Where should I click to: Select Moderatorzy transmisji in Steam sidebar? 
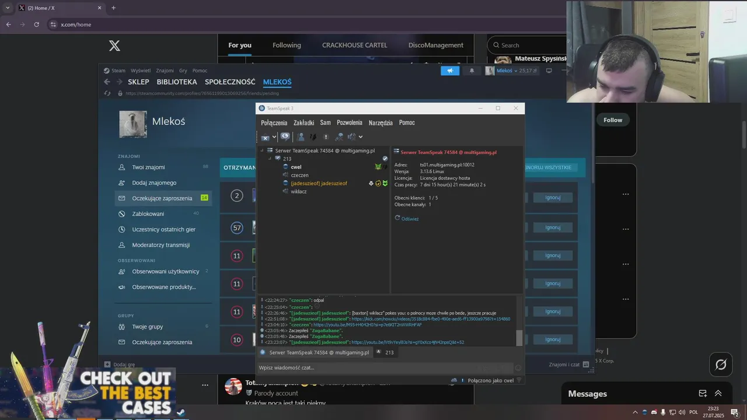[163, 245]
